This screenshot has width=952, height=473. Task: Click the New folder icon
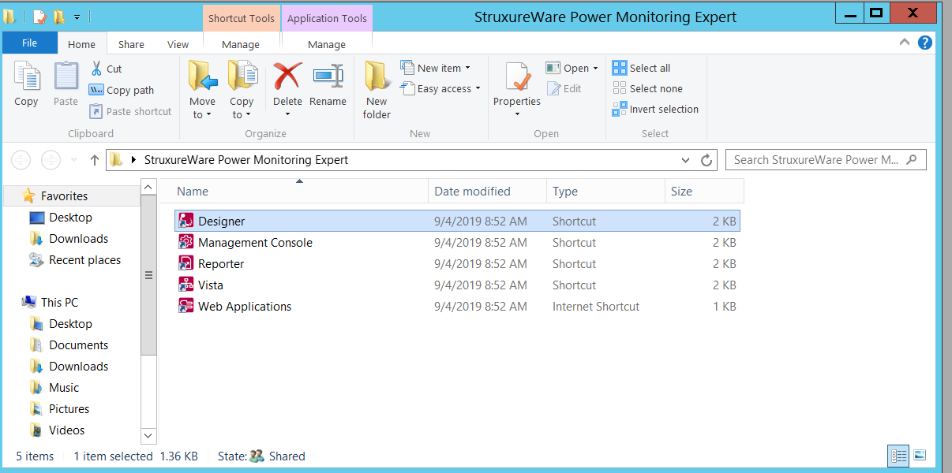tap(377, 76)
